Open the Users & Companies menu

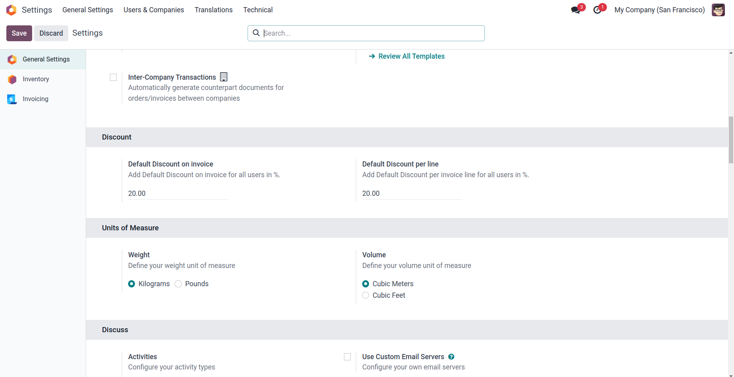click(154, 10)
